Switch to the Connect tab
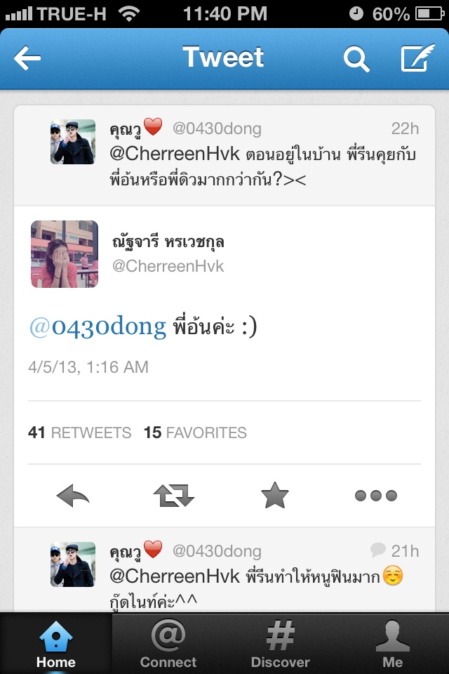 tap(168, 644)
